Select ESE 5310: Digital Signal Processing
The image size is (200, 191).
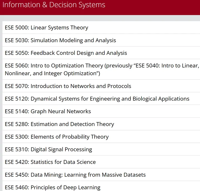point(101,149)
